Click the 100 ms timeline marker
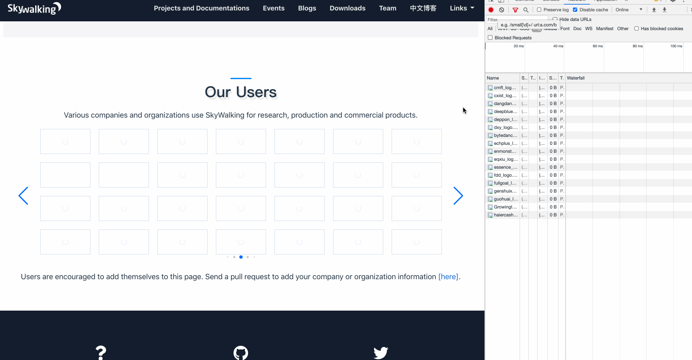 point(676,46)
